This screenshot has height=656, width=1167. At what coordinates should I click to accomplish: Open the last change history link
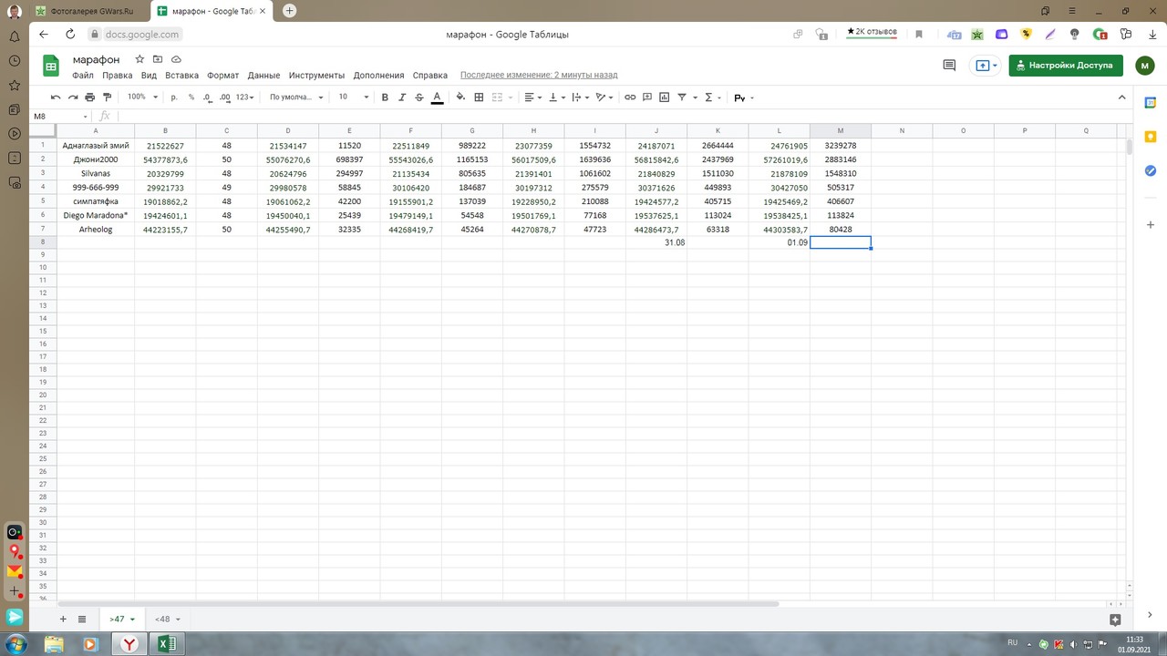(x=539, y=76)
